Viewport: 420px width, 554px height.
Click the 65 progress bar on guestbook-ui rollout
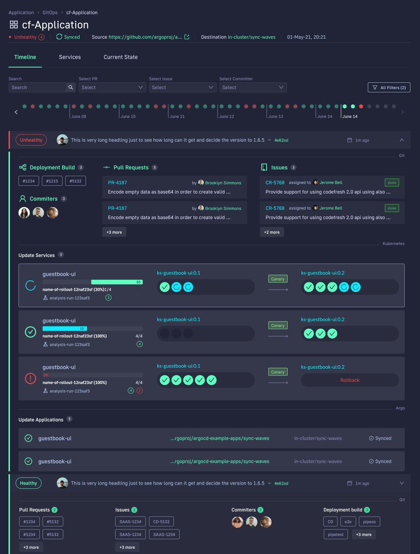pyautogui.click(x=117, y=282)
